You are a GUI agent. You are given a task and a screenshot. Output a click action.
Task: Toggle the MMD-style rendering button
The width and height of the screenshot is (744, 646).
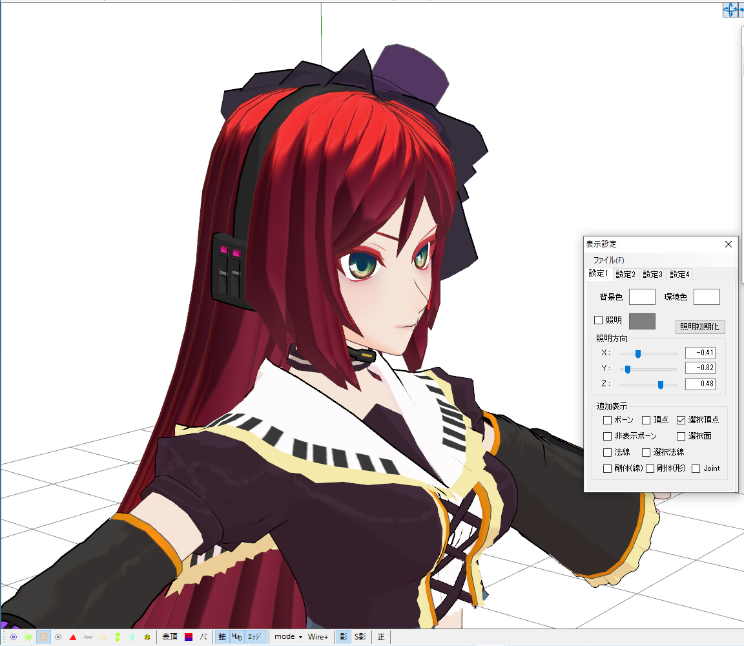point(237,637)
